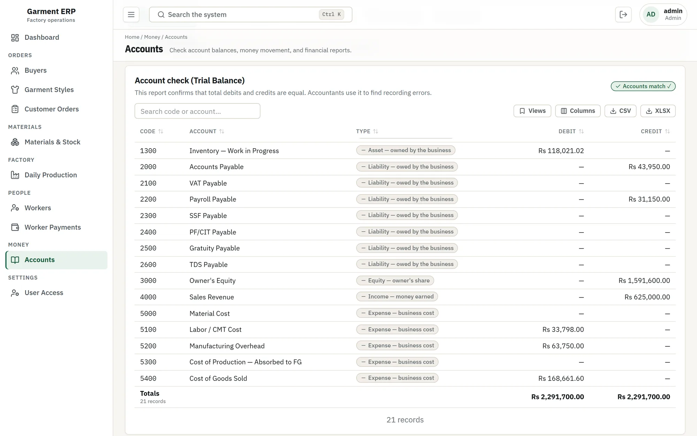Export the trial balance as XLSX

click(658, 111)
